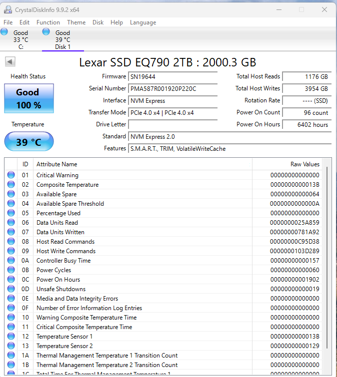The height and width of the screenshot is (377, 337).
Task: Click the attribute list vertical scrollbar
Action: [327, 266]
